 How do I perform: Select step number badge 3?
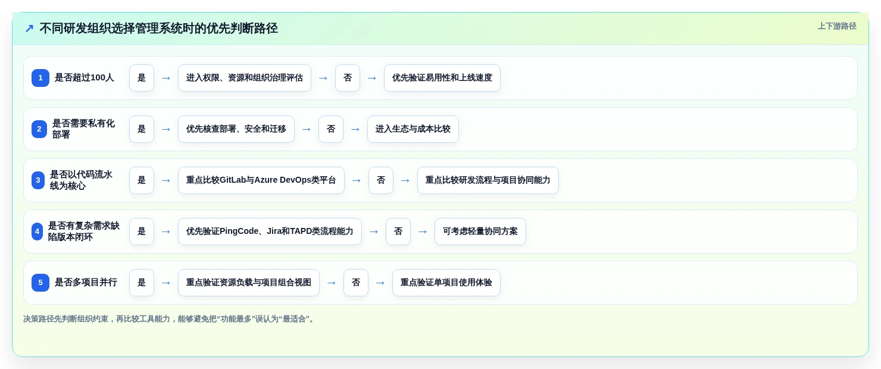point(38,180)
